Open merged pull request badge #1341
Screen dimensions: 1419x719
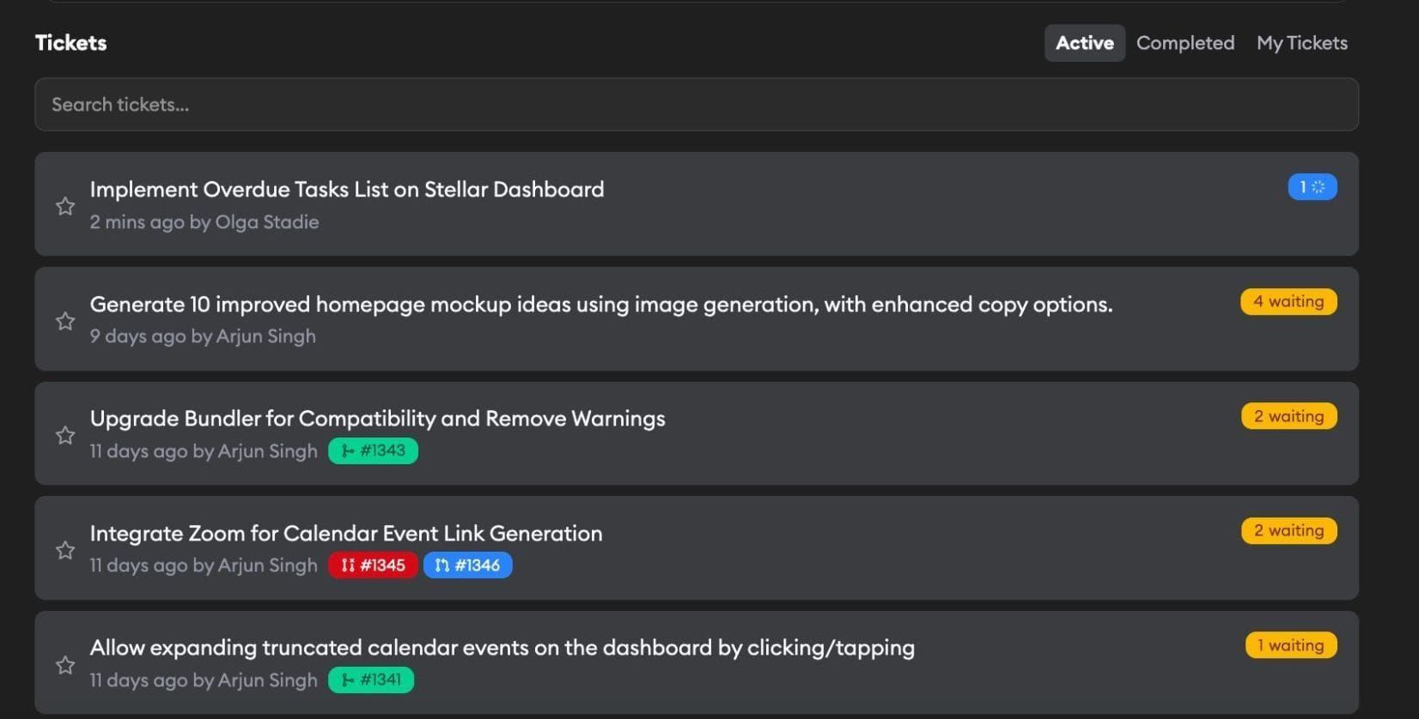pos(371,680)
